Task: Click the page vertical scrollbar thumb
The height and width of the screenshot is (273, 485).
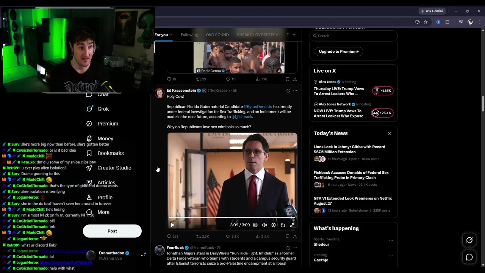Action: pyautogui.click(x=483, y=104)
